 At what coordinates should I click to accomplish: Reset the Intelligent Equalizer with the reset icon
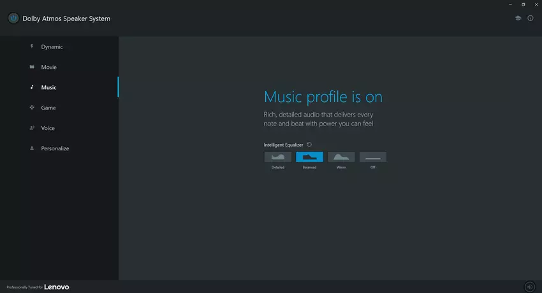click(x=309, y=145)
